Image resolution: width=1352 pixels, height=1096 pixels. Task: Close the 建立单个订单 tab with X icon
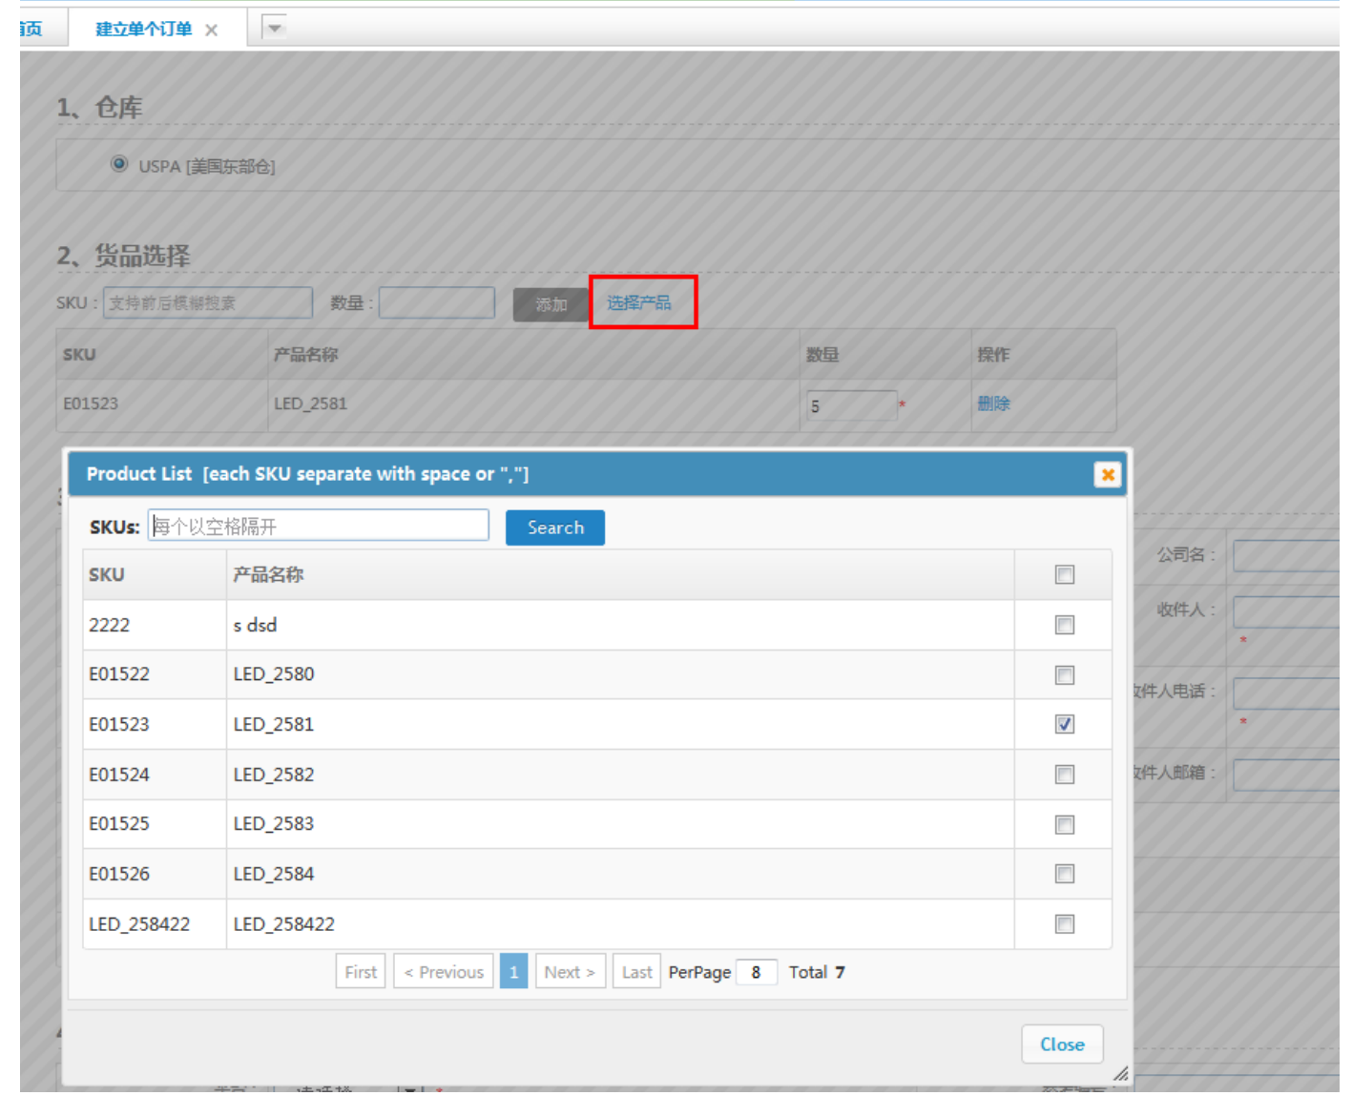[x=212, y=31]
